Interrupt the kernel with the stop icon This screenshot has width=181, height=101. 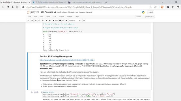click(x=60, y=20)
